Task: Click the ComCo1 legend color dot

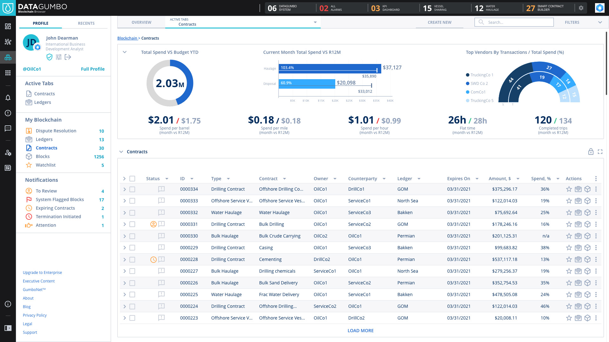Action: pos(468,92)
